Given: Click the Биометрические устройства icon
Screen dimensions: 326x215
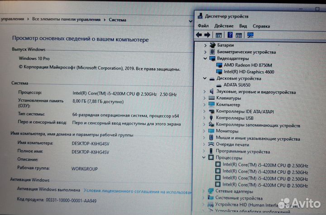Looking at the screenshot, I should point(212,52).
